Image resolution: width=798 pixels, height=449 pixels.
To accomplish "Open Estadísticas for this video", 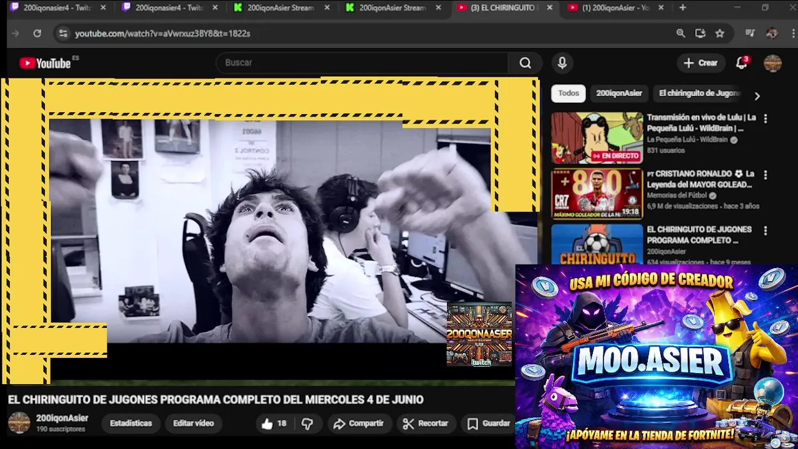I will [x=131, y=423].
